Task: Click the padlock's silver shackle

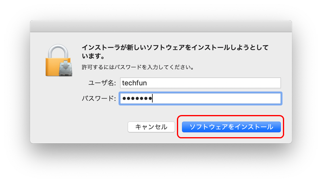Action: pos(58,51)
